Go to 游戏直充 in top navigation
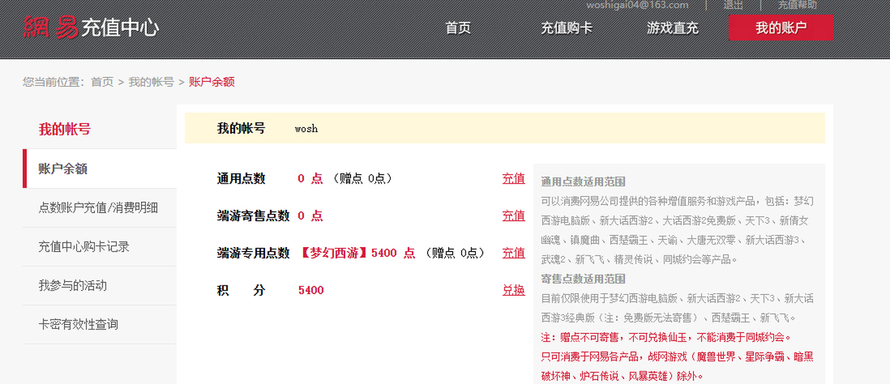Image resolution: width=890 pixels, height=384 pixels. pyautogui.click(x=672, y=28)
